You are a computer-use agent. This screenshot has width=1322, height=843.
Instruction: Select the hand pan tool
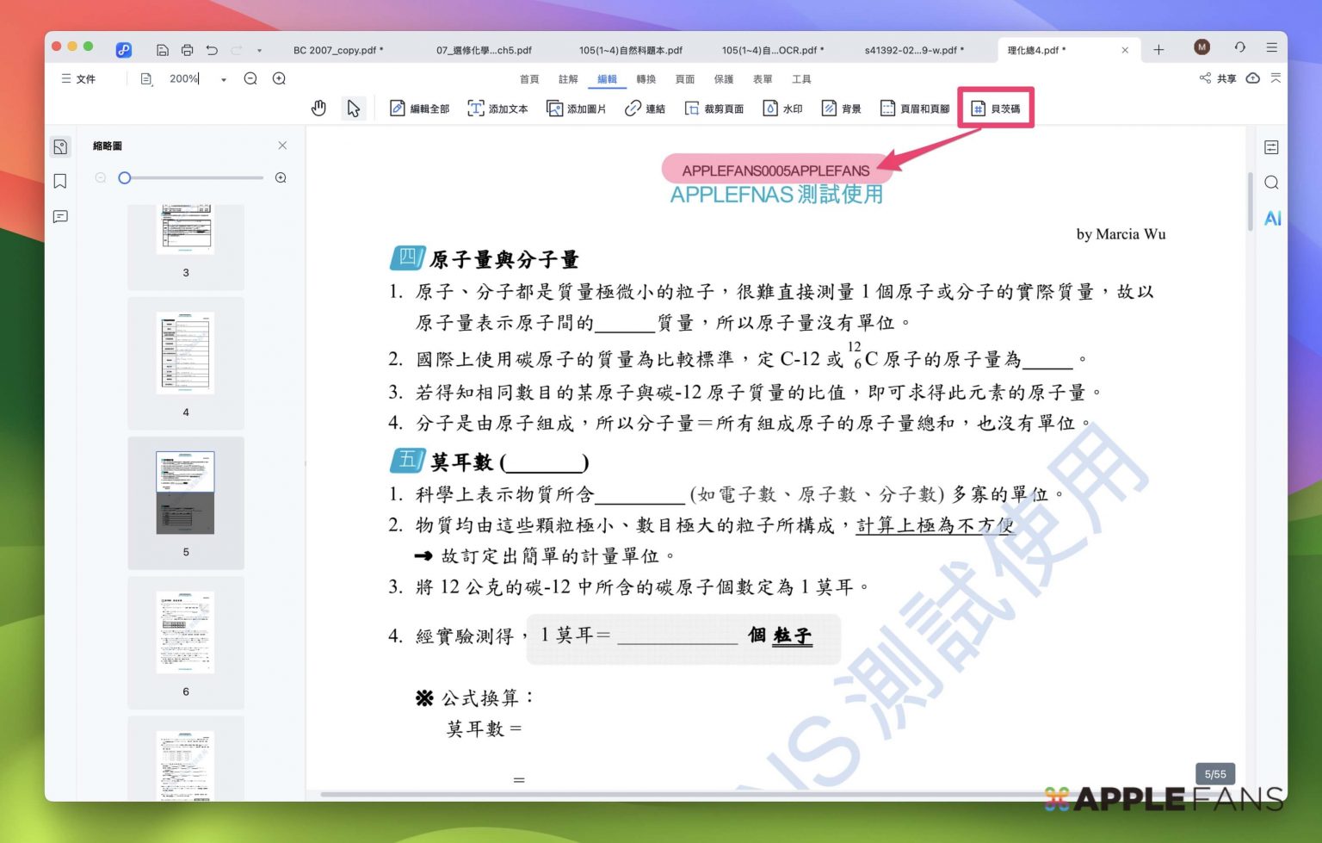(x=318, y=108)
